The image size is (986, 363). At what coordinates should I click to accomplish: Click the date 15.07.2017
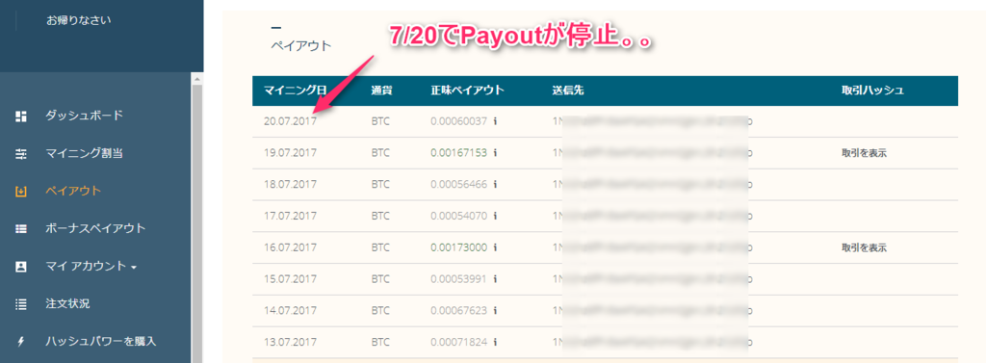290,278
